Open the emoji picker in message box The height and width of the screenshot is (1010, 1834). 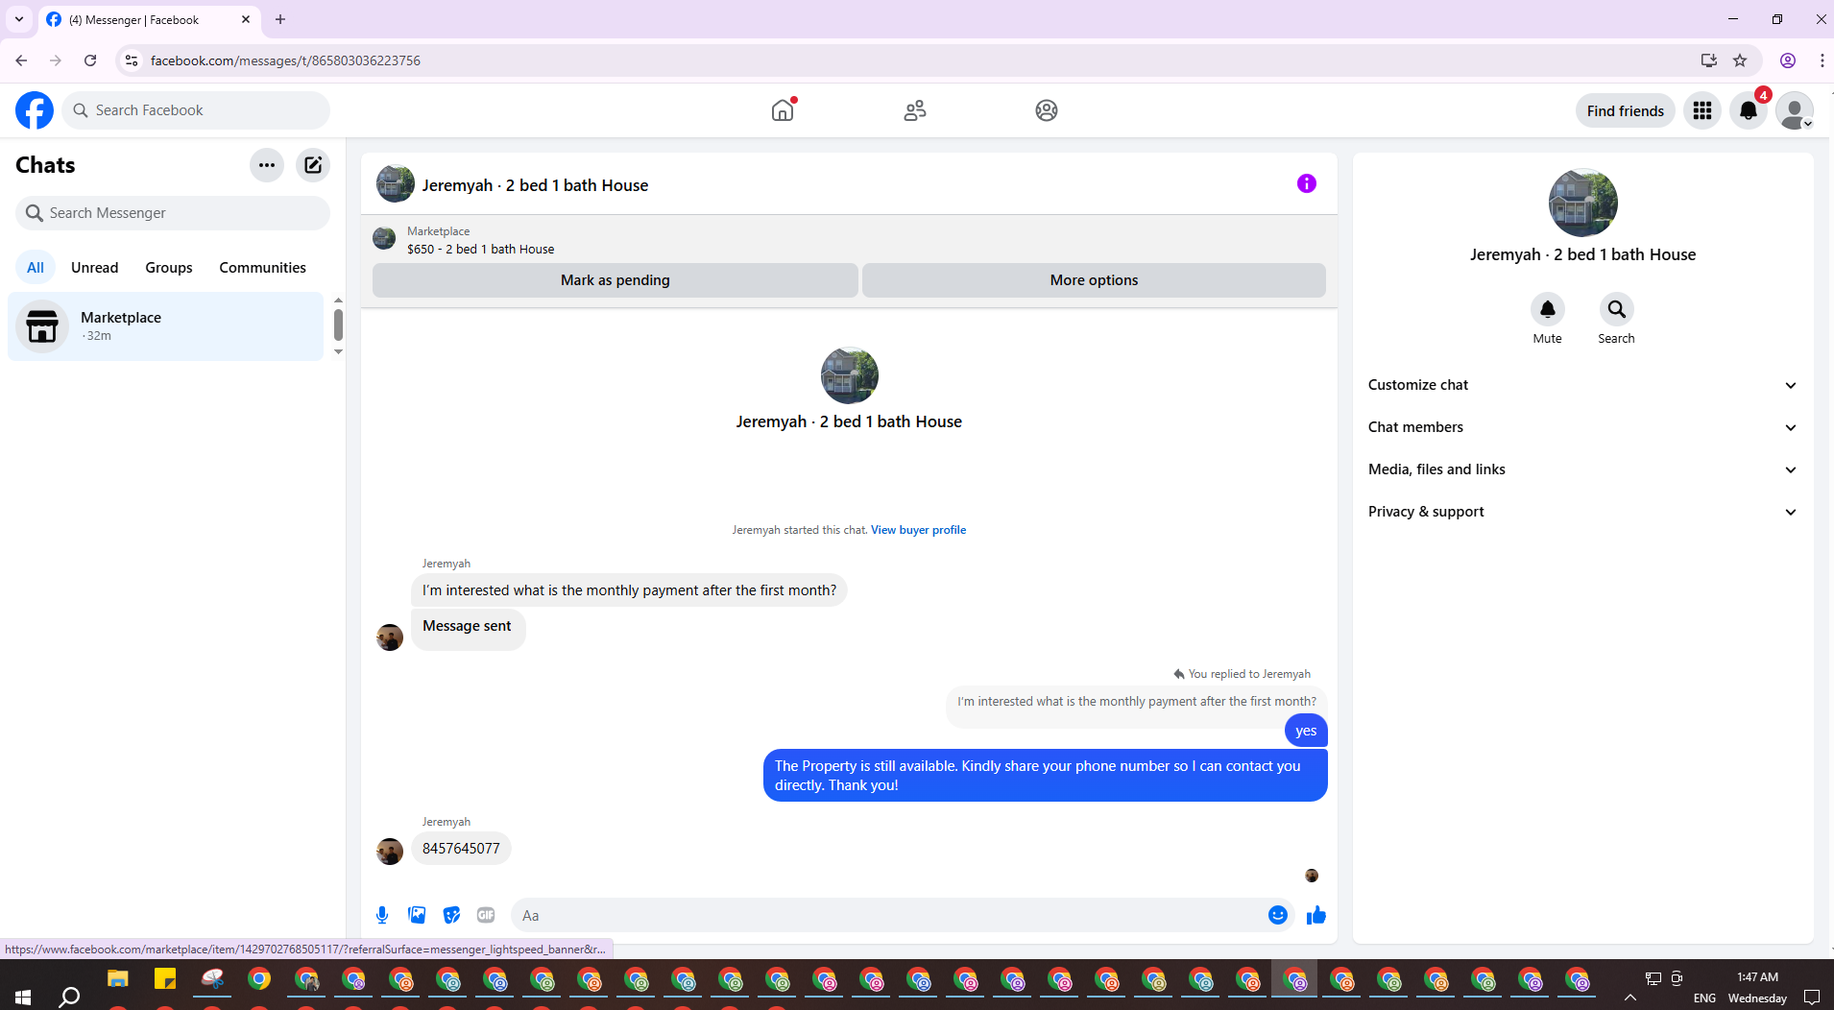point(1277,915)
